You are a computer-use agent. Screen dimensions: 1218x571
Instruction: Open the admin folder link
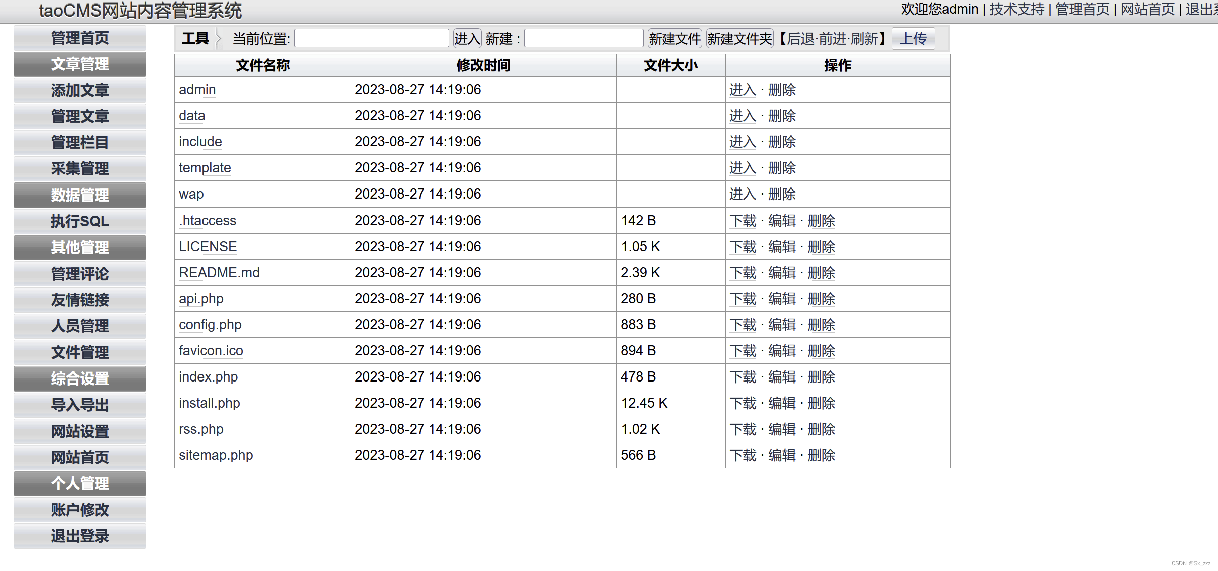click(x=197, y=90)
